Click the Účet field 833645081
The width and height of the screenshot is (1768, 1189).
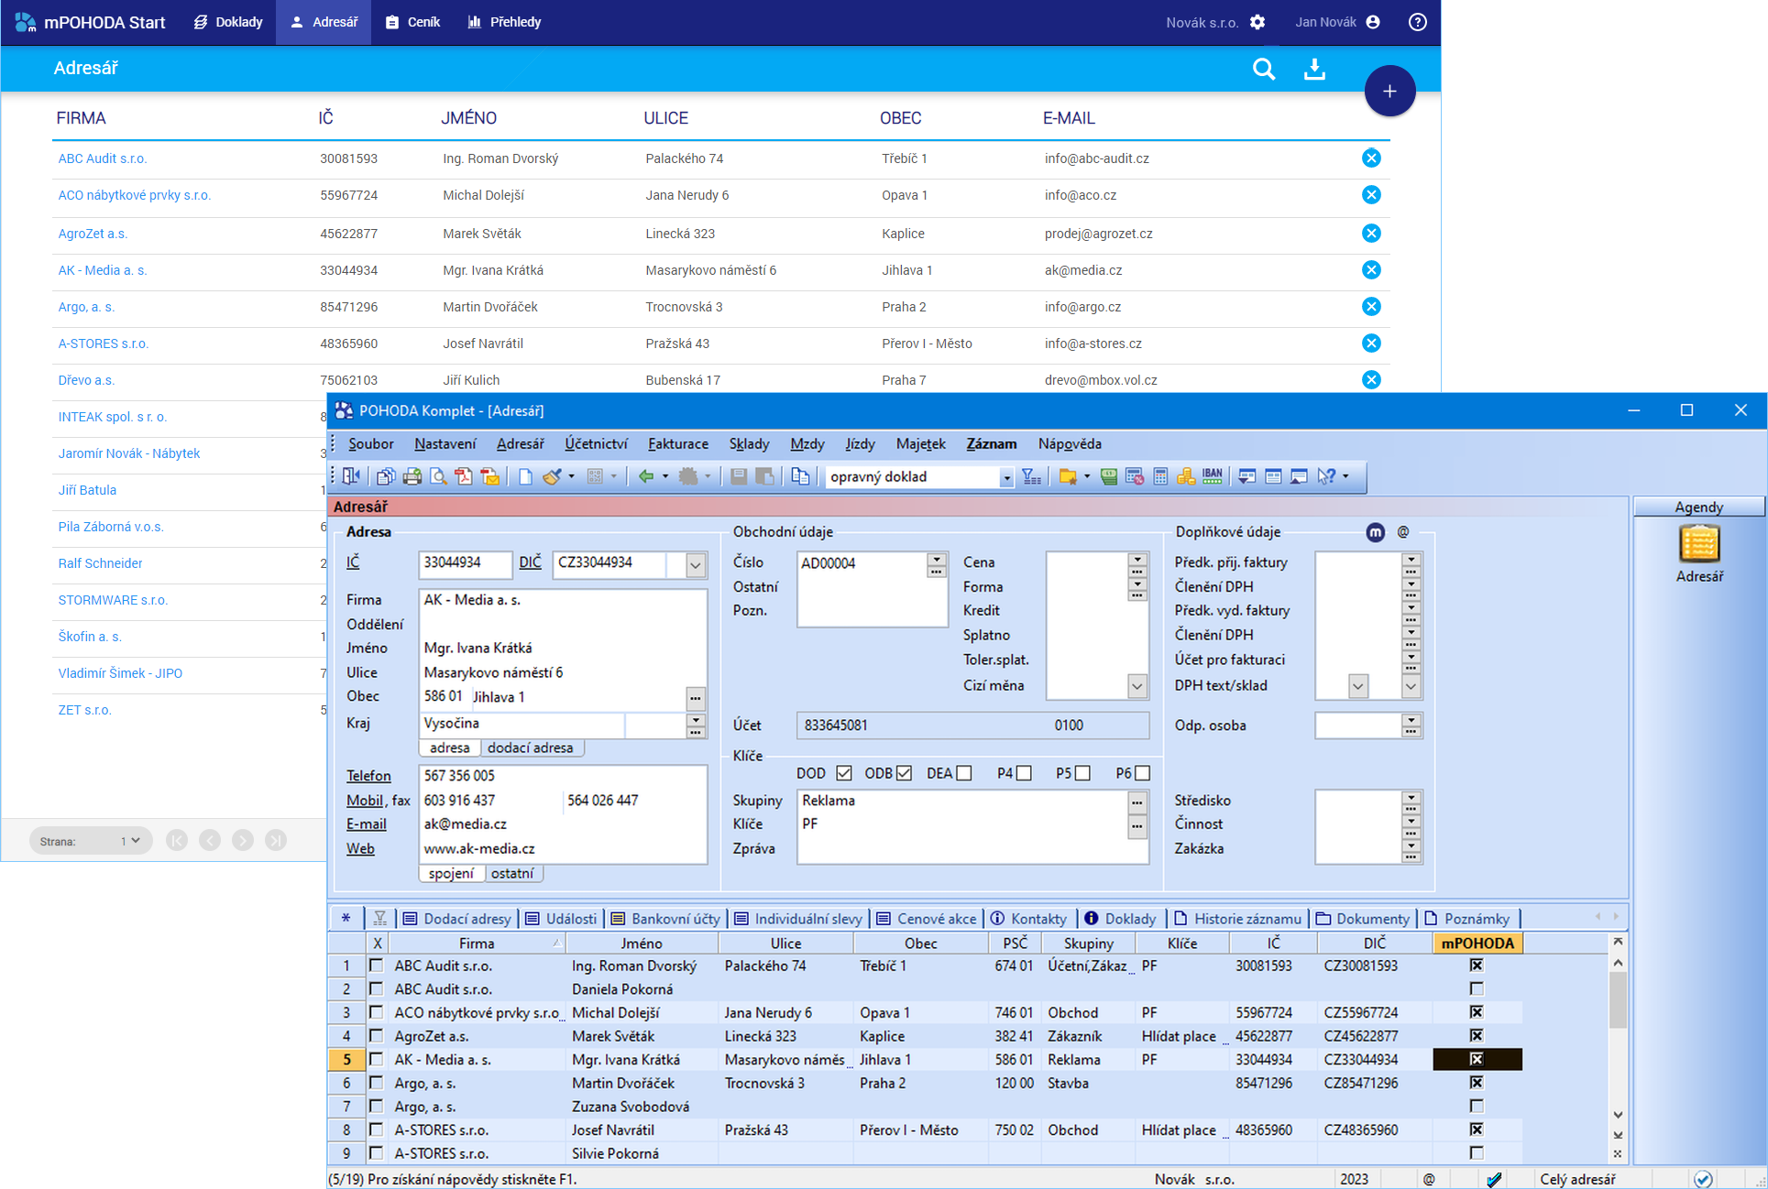pyautogui.click(x=972, y=725)
